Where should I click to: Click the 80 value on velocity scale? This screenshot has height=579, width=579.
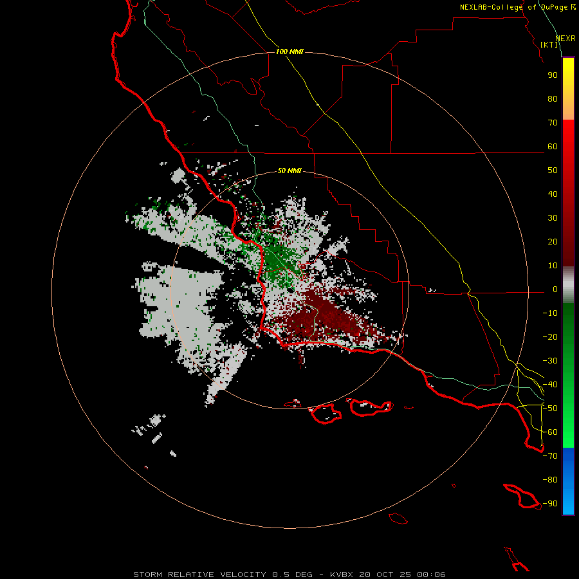click(x=553, y=99)
